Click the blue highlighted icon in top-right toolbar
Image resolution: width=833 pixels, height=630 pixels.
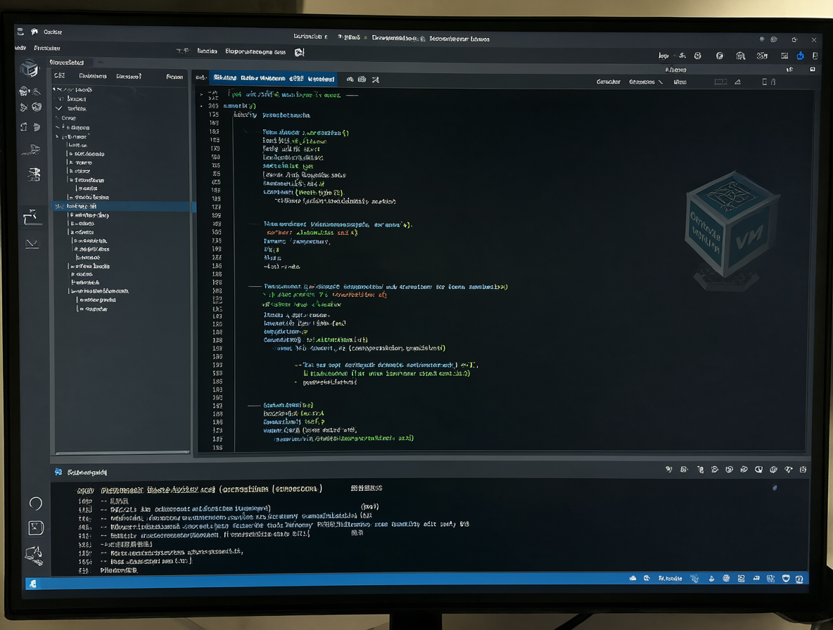pyautogui.click(x=800, y=56)
